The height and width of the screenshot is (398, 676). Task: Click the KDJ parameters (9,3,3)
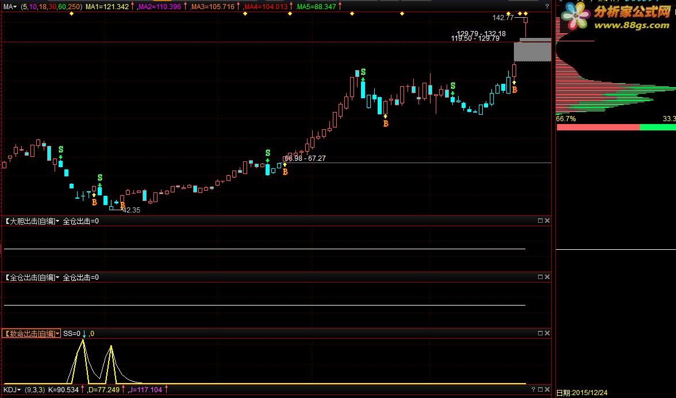pyautogui.click(x=34, y=390)
